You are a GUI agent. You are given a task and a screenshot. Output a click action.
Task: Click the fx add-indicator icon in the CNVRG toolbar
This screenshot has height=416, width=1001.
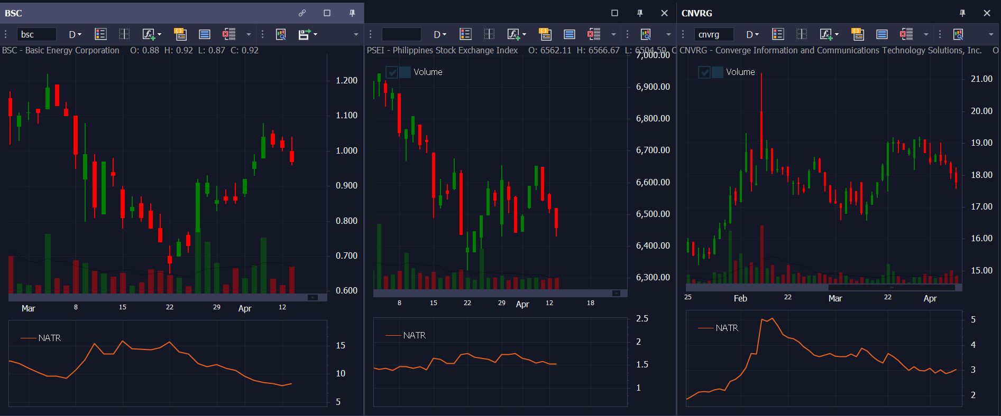coord(826,34)
